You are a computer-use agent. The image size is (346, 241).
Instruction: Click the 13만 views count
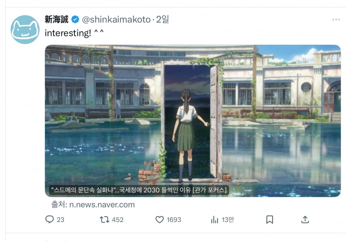point(228,220)
